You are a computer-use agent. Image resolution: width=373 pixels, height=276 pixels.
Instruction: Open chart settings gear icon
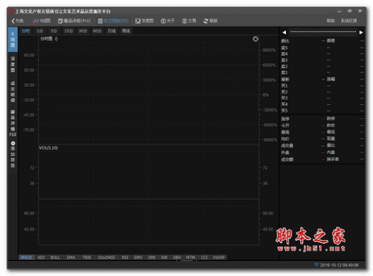(256, 39)
